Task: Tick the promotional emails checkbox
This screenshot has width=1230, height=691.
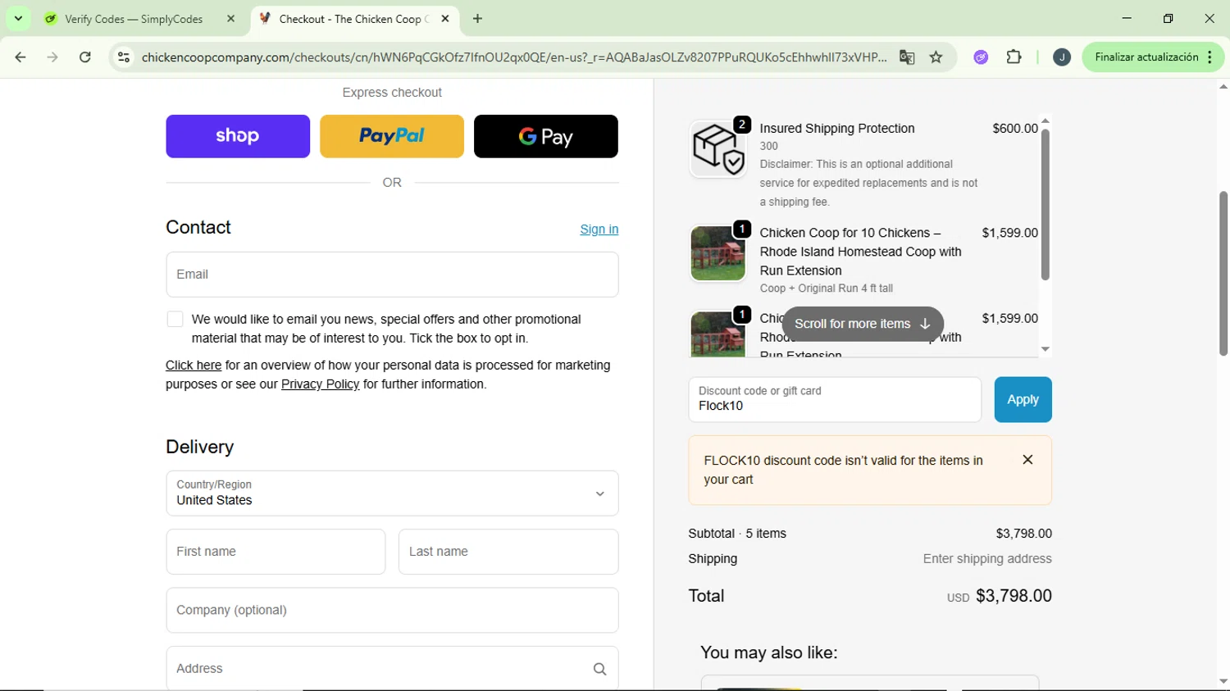Action: [175, 320]
